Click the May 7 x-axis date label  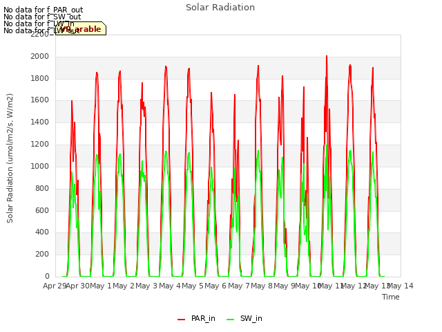click(x=239, y=286)
